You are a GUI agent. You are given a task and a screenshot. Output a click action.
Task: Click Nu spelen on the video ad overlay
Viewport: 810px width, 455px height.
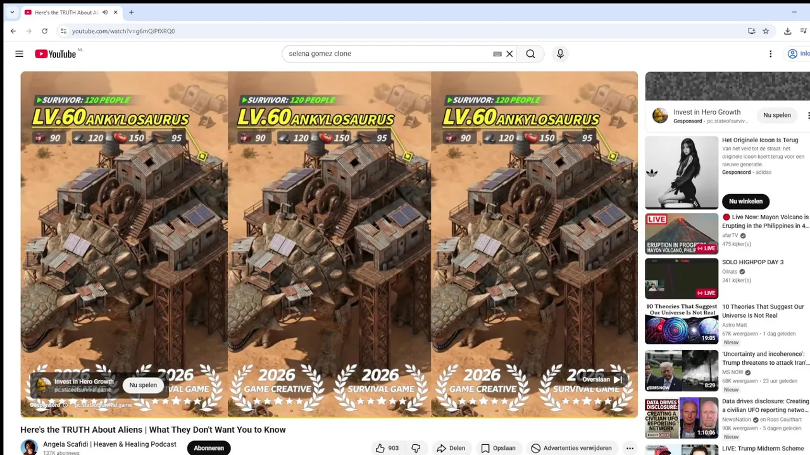[143, 385]
